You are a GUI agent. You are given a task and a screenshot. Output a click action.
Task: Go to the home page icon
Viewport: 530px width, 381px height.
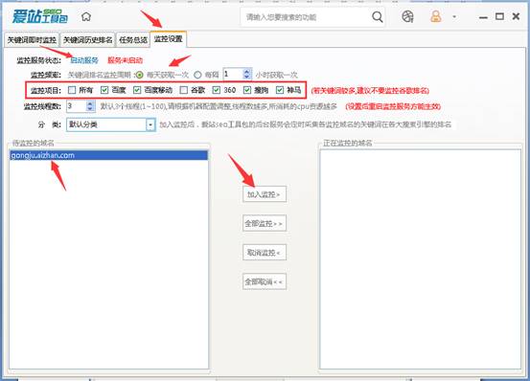point(86,16)
